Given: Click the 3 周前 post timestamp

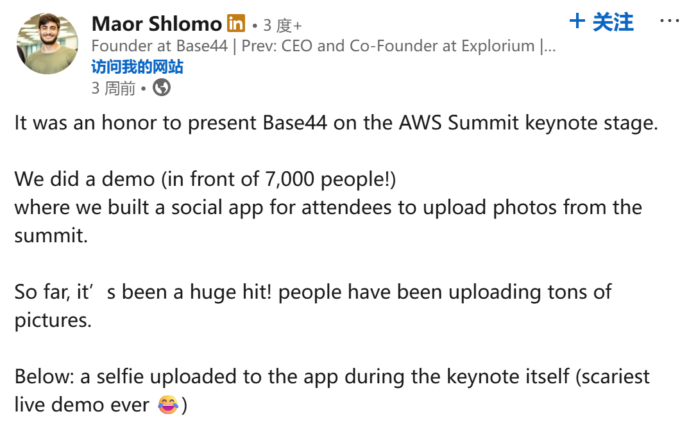Looking at the screenshot, I should click(113, 88).
